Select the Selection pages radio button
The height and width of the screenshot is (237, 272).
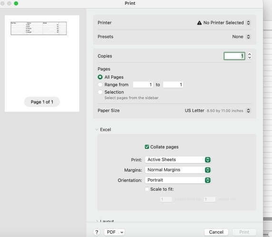(x=100, y=92)
